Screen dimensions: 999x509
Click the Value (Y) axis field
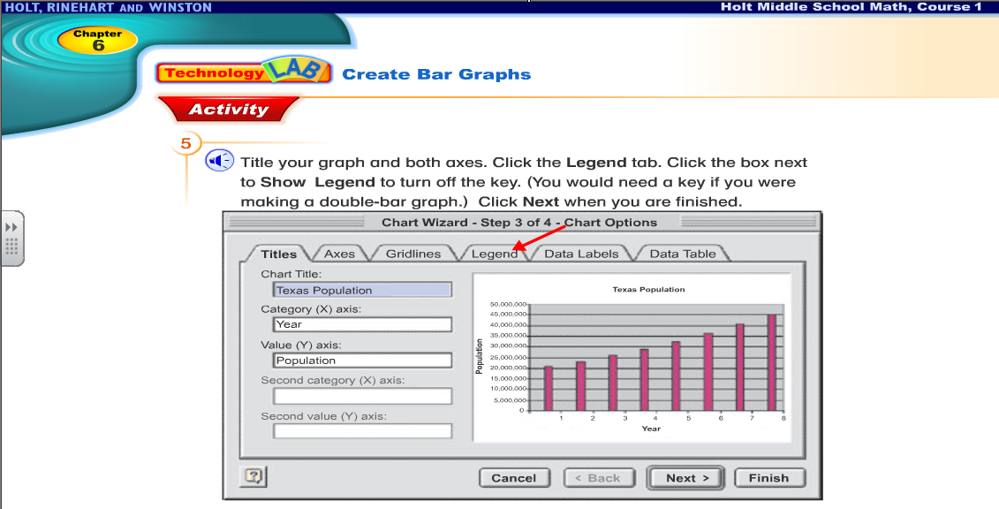click(x=363, y=361)
